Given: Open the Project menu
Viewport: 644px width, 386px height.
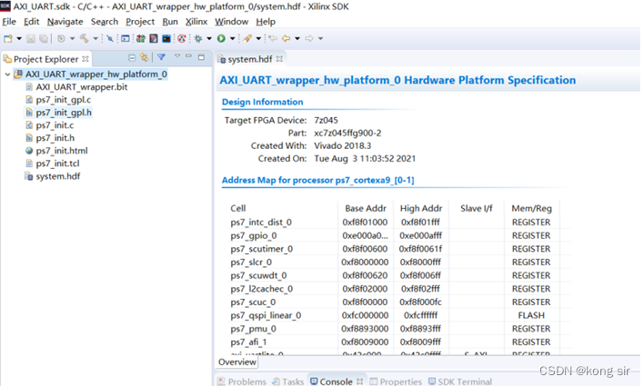Looking at the screenshot, I should pyautogui.click(x=140, y=22).
